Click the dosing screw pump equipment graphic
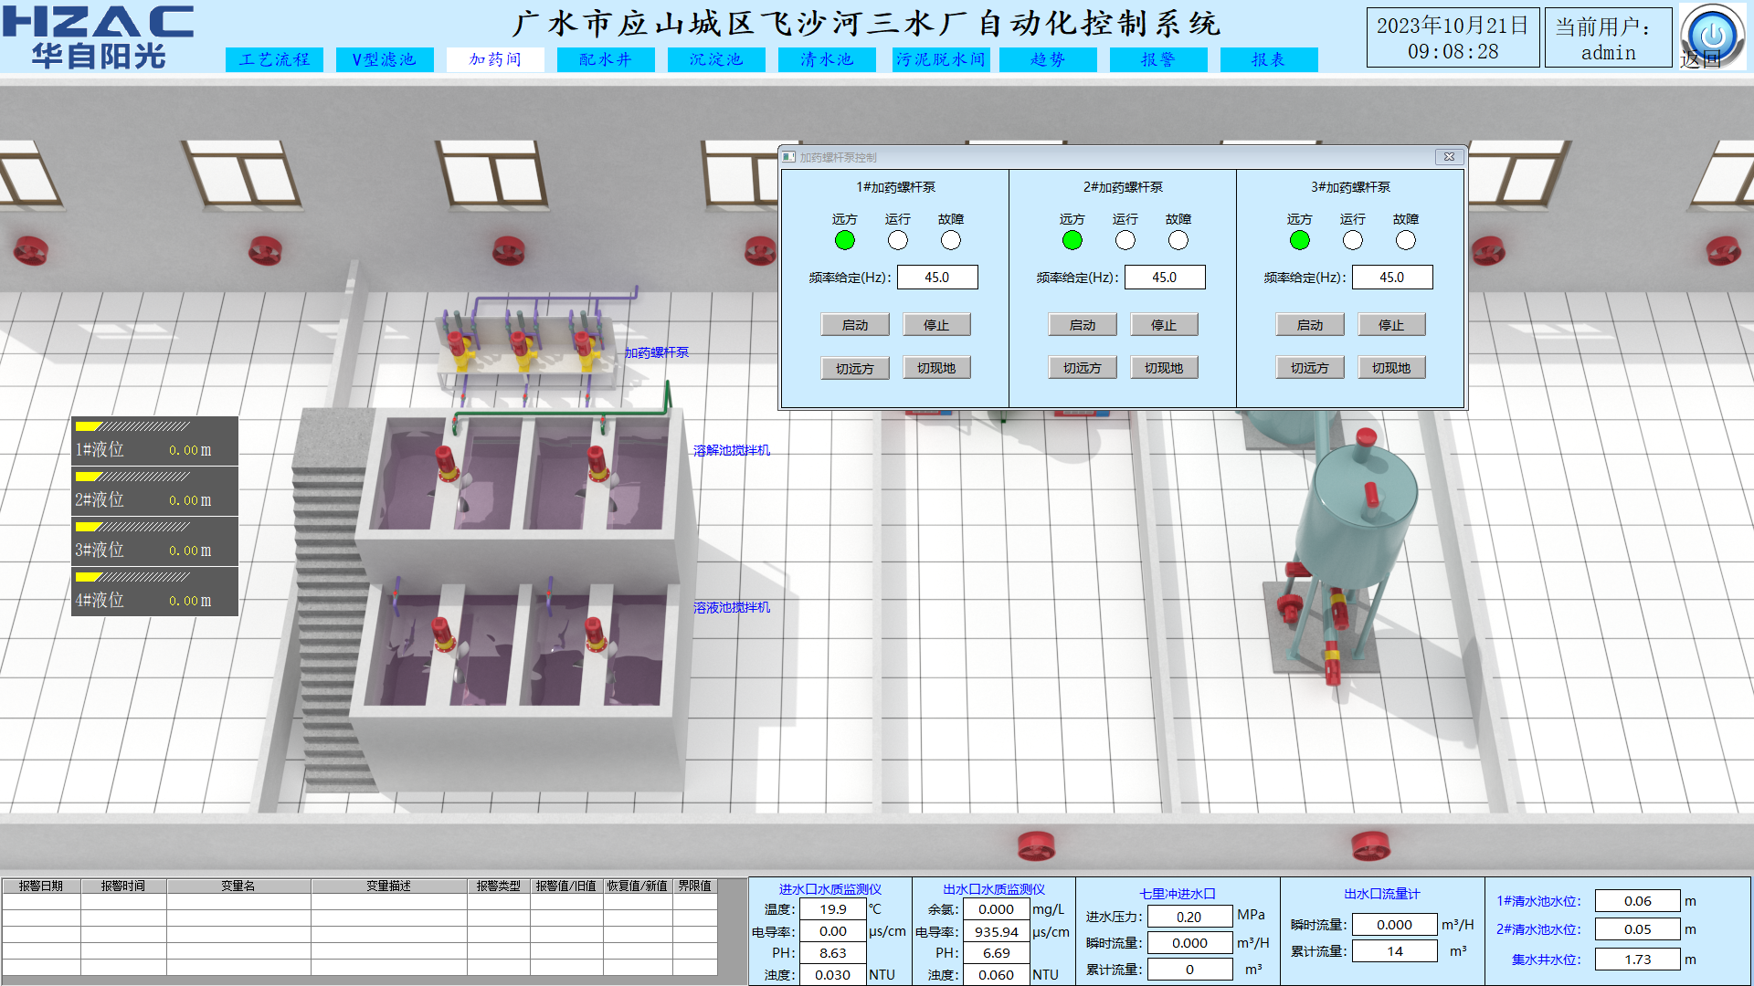The image size is (1754, 986). pos(522,347)
